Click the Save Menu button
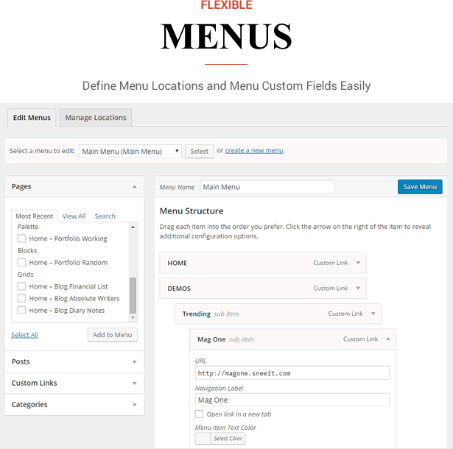 click(420, 187)
